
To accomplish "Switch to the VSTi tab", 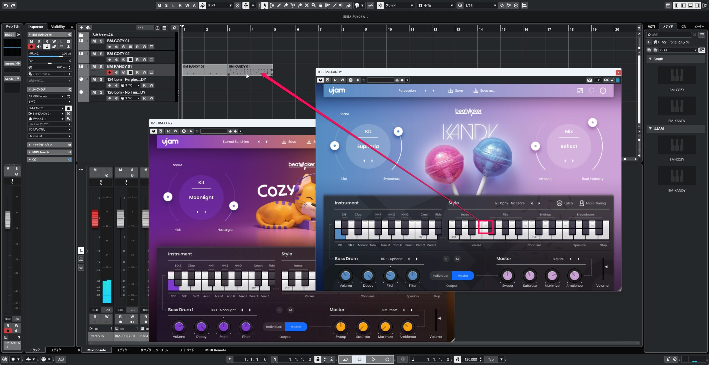I will [651, 27].
